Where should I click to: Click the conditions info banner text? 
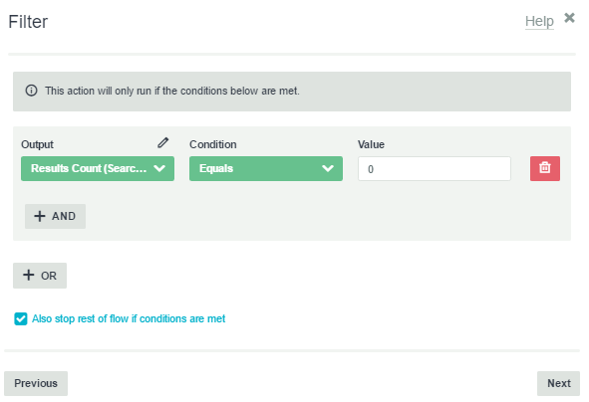(x=172, y=91)
